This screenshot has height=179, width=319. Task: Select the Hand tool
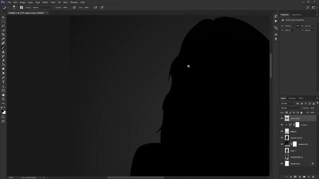[x=3, y=95]
